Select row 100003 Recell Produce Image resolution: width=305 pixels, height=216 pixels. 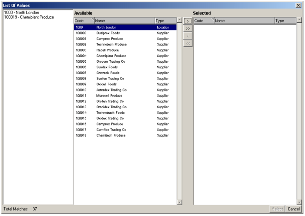coord(125,50)
